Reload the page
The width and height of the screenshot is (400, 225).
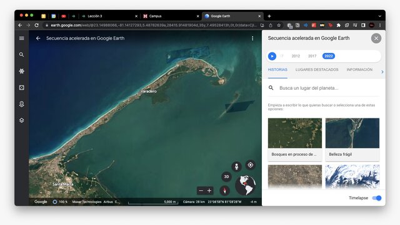tap(37, 25)
